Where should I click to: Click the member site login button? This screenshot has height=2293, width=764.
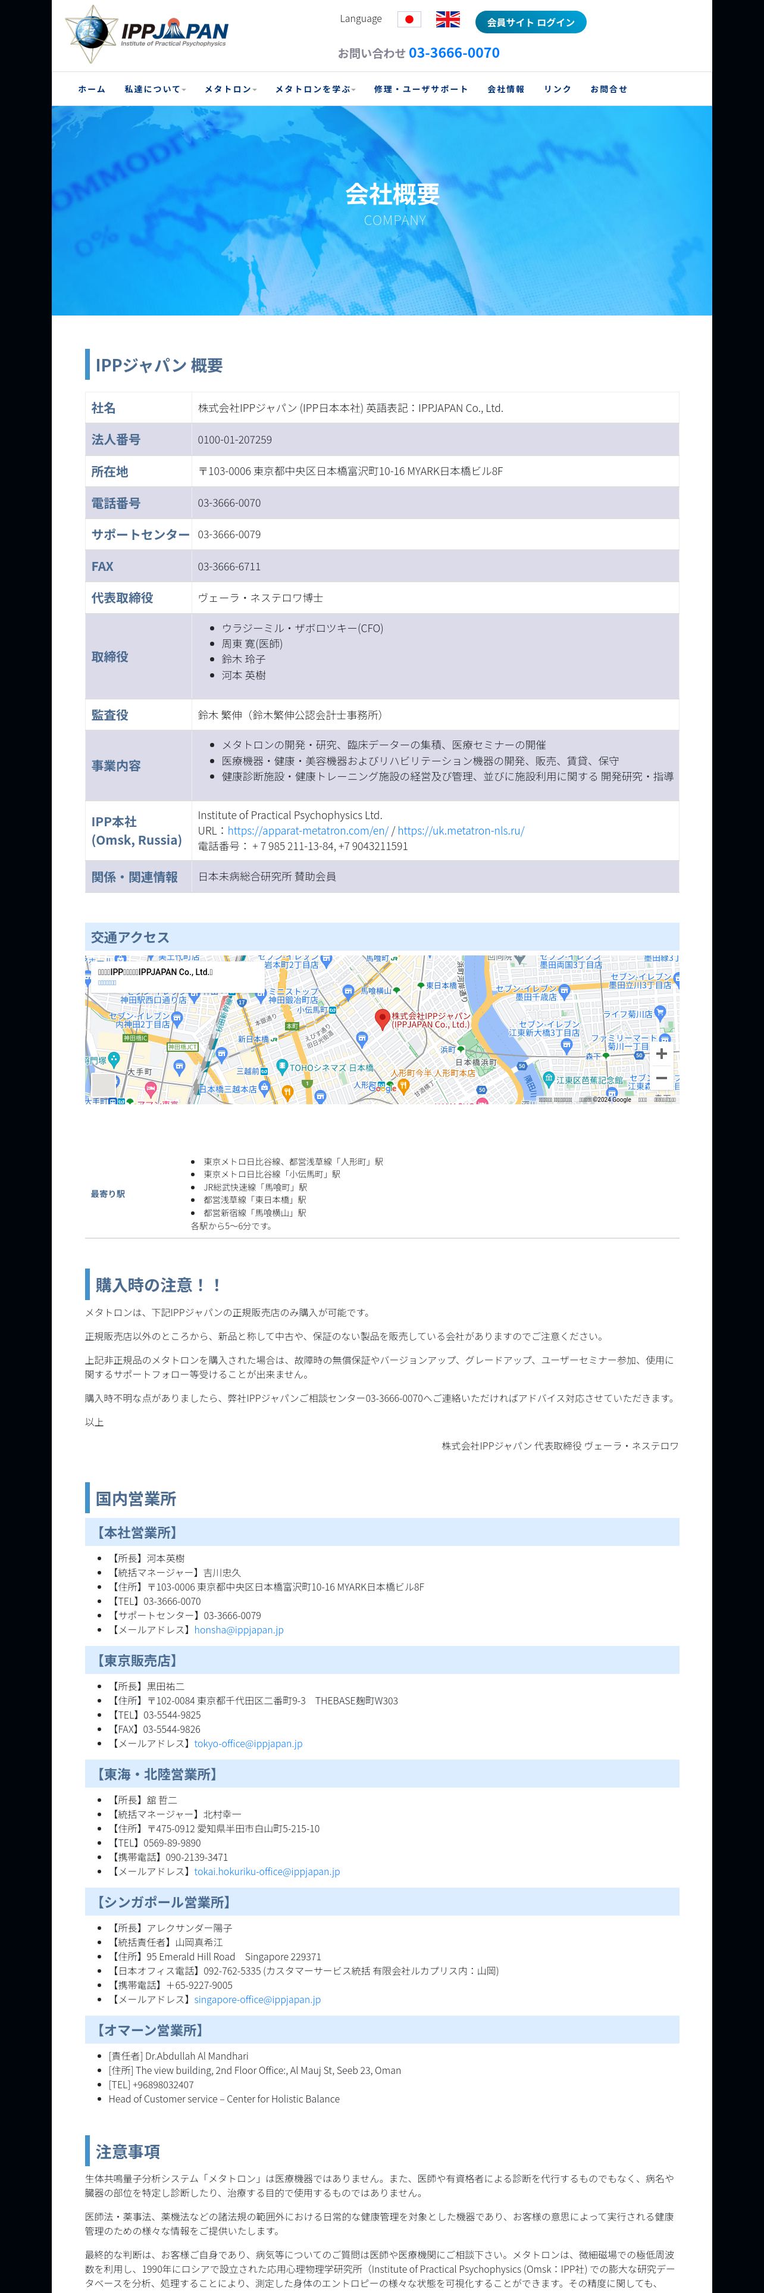click(531, 22)
